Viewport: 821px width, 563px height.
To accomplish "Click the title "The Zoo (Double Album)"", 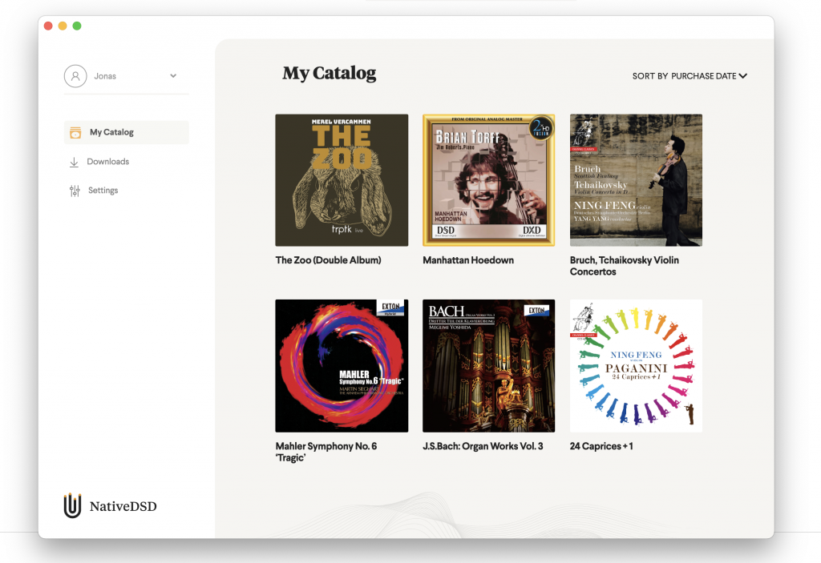I will [x=328, y=260].
